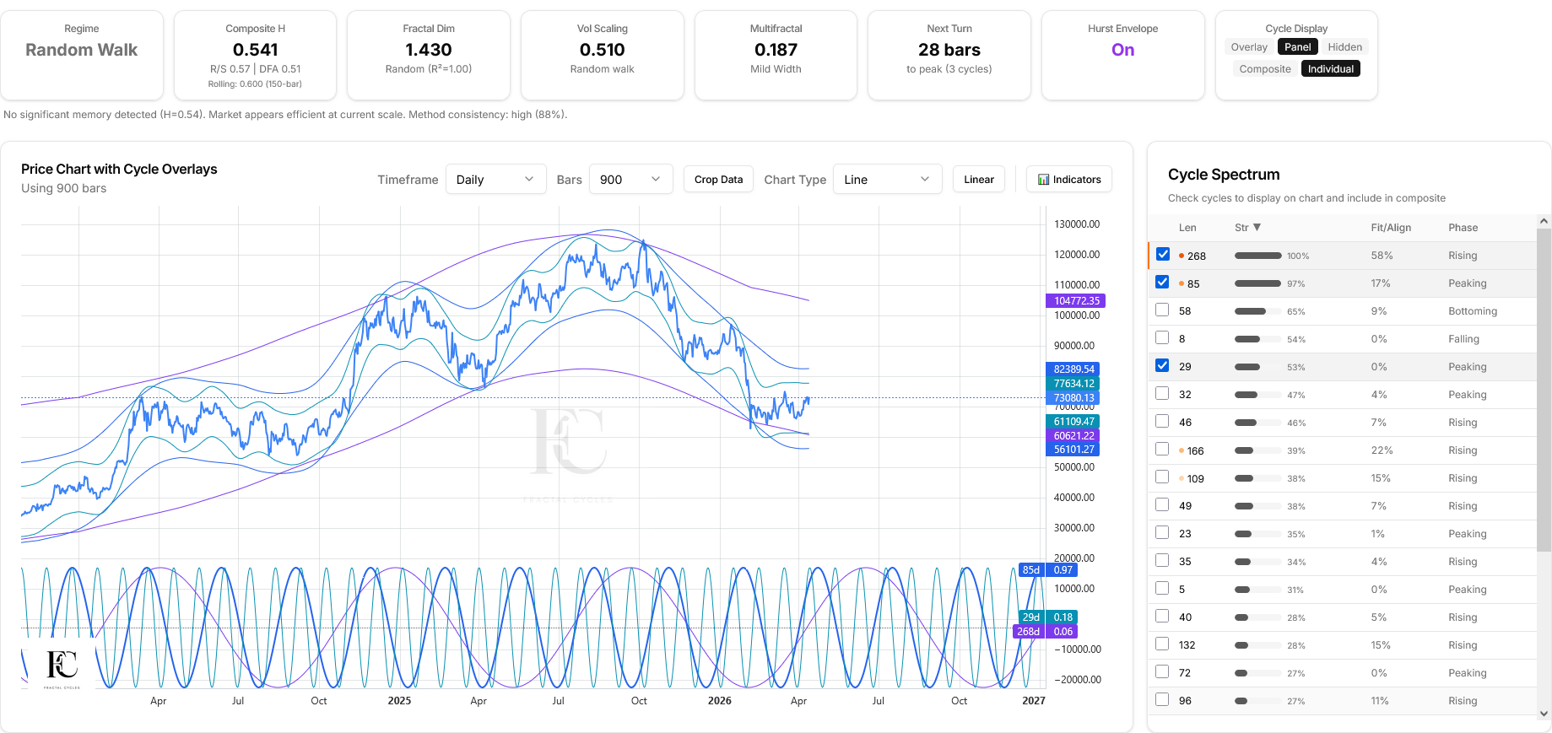
Task: Check the 72 cycle checkbox
Action: 1163,672
